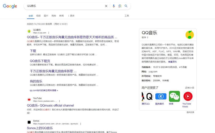This screenshot has width=215, height=133.
Task: Select 腾讯QQ related search icon
Action: 147,97
